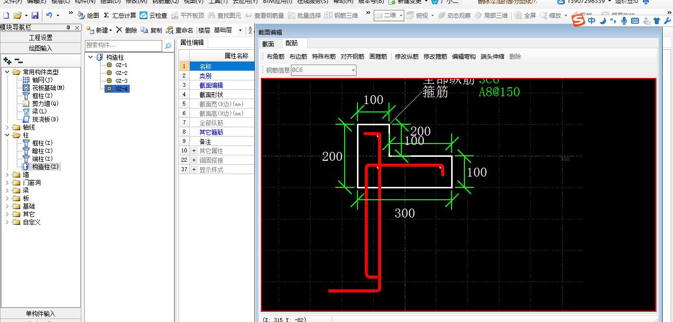Toggle Sogou Chinese/English mode
673x322 pixels.
(x=592, y=21)
